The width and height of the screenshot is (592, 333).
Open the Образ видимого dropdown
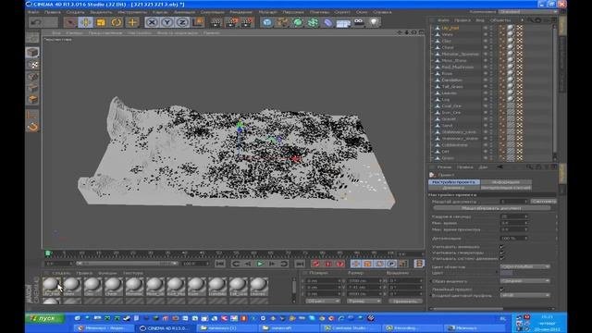coord(525,281)
